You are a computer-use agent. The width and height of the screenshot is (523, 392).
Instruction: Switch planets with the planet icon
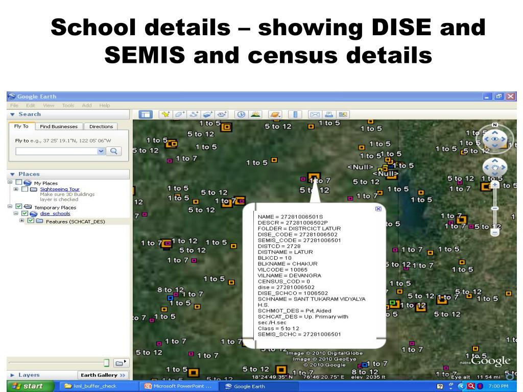[275, 115]
